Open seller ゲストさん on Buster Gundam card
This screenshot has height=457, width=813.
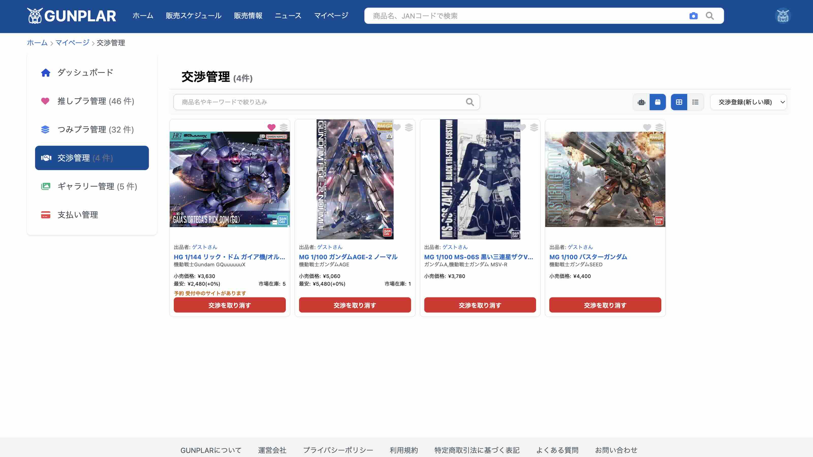[x=580, y=247]
